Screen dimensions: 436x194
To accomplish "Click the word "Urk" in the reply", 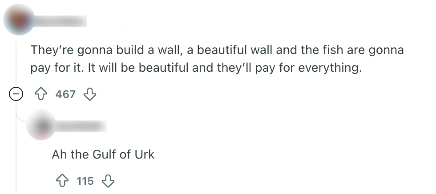I will pos(145,155).
